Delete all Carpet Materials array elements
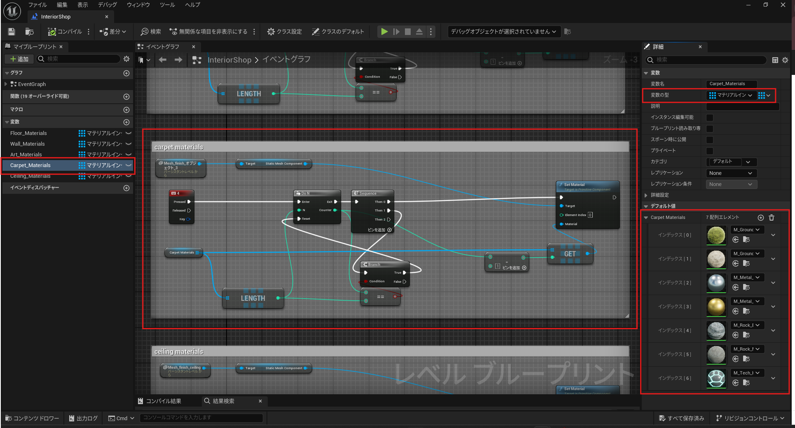The width and height of the screenshot is (795, 428). [772, 218]
